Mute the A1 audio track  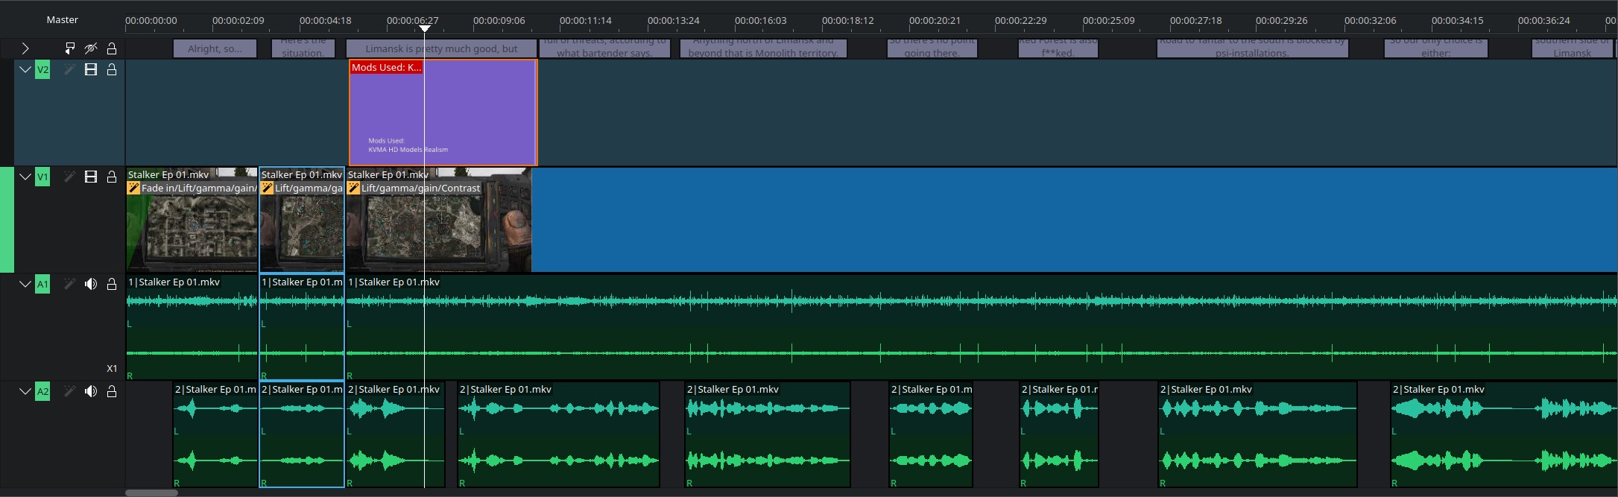pyautogui.click(x=91, y=284)
